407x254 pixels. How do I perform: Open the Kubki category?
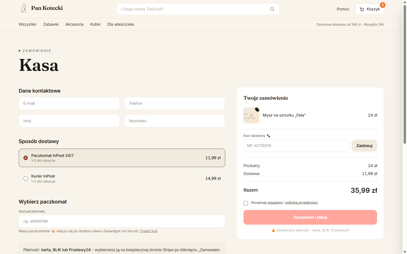point(95,24)
